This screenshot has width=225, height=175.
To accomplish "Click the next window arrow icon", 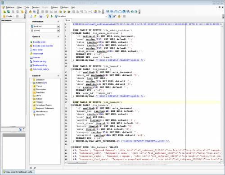I will coord(136,12).
